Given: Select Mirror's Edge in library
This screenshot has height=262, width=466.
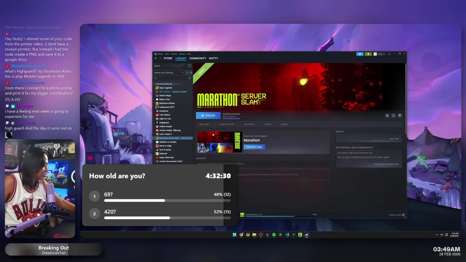Looking at the screenshot, I should coord(165,146).
